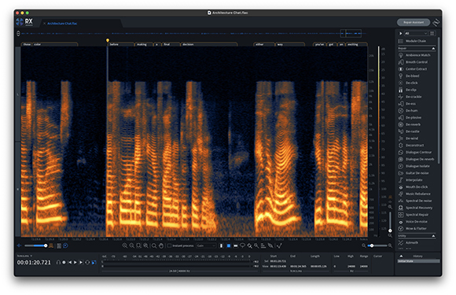The height and width of the screenshot is (295, 456).
Task: Select the grab and drag hand tool
Action: pos(161,245)
